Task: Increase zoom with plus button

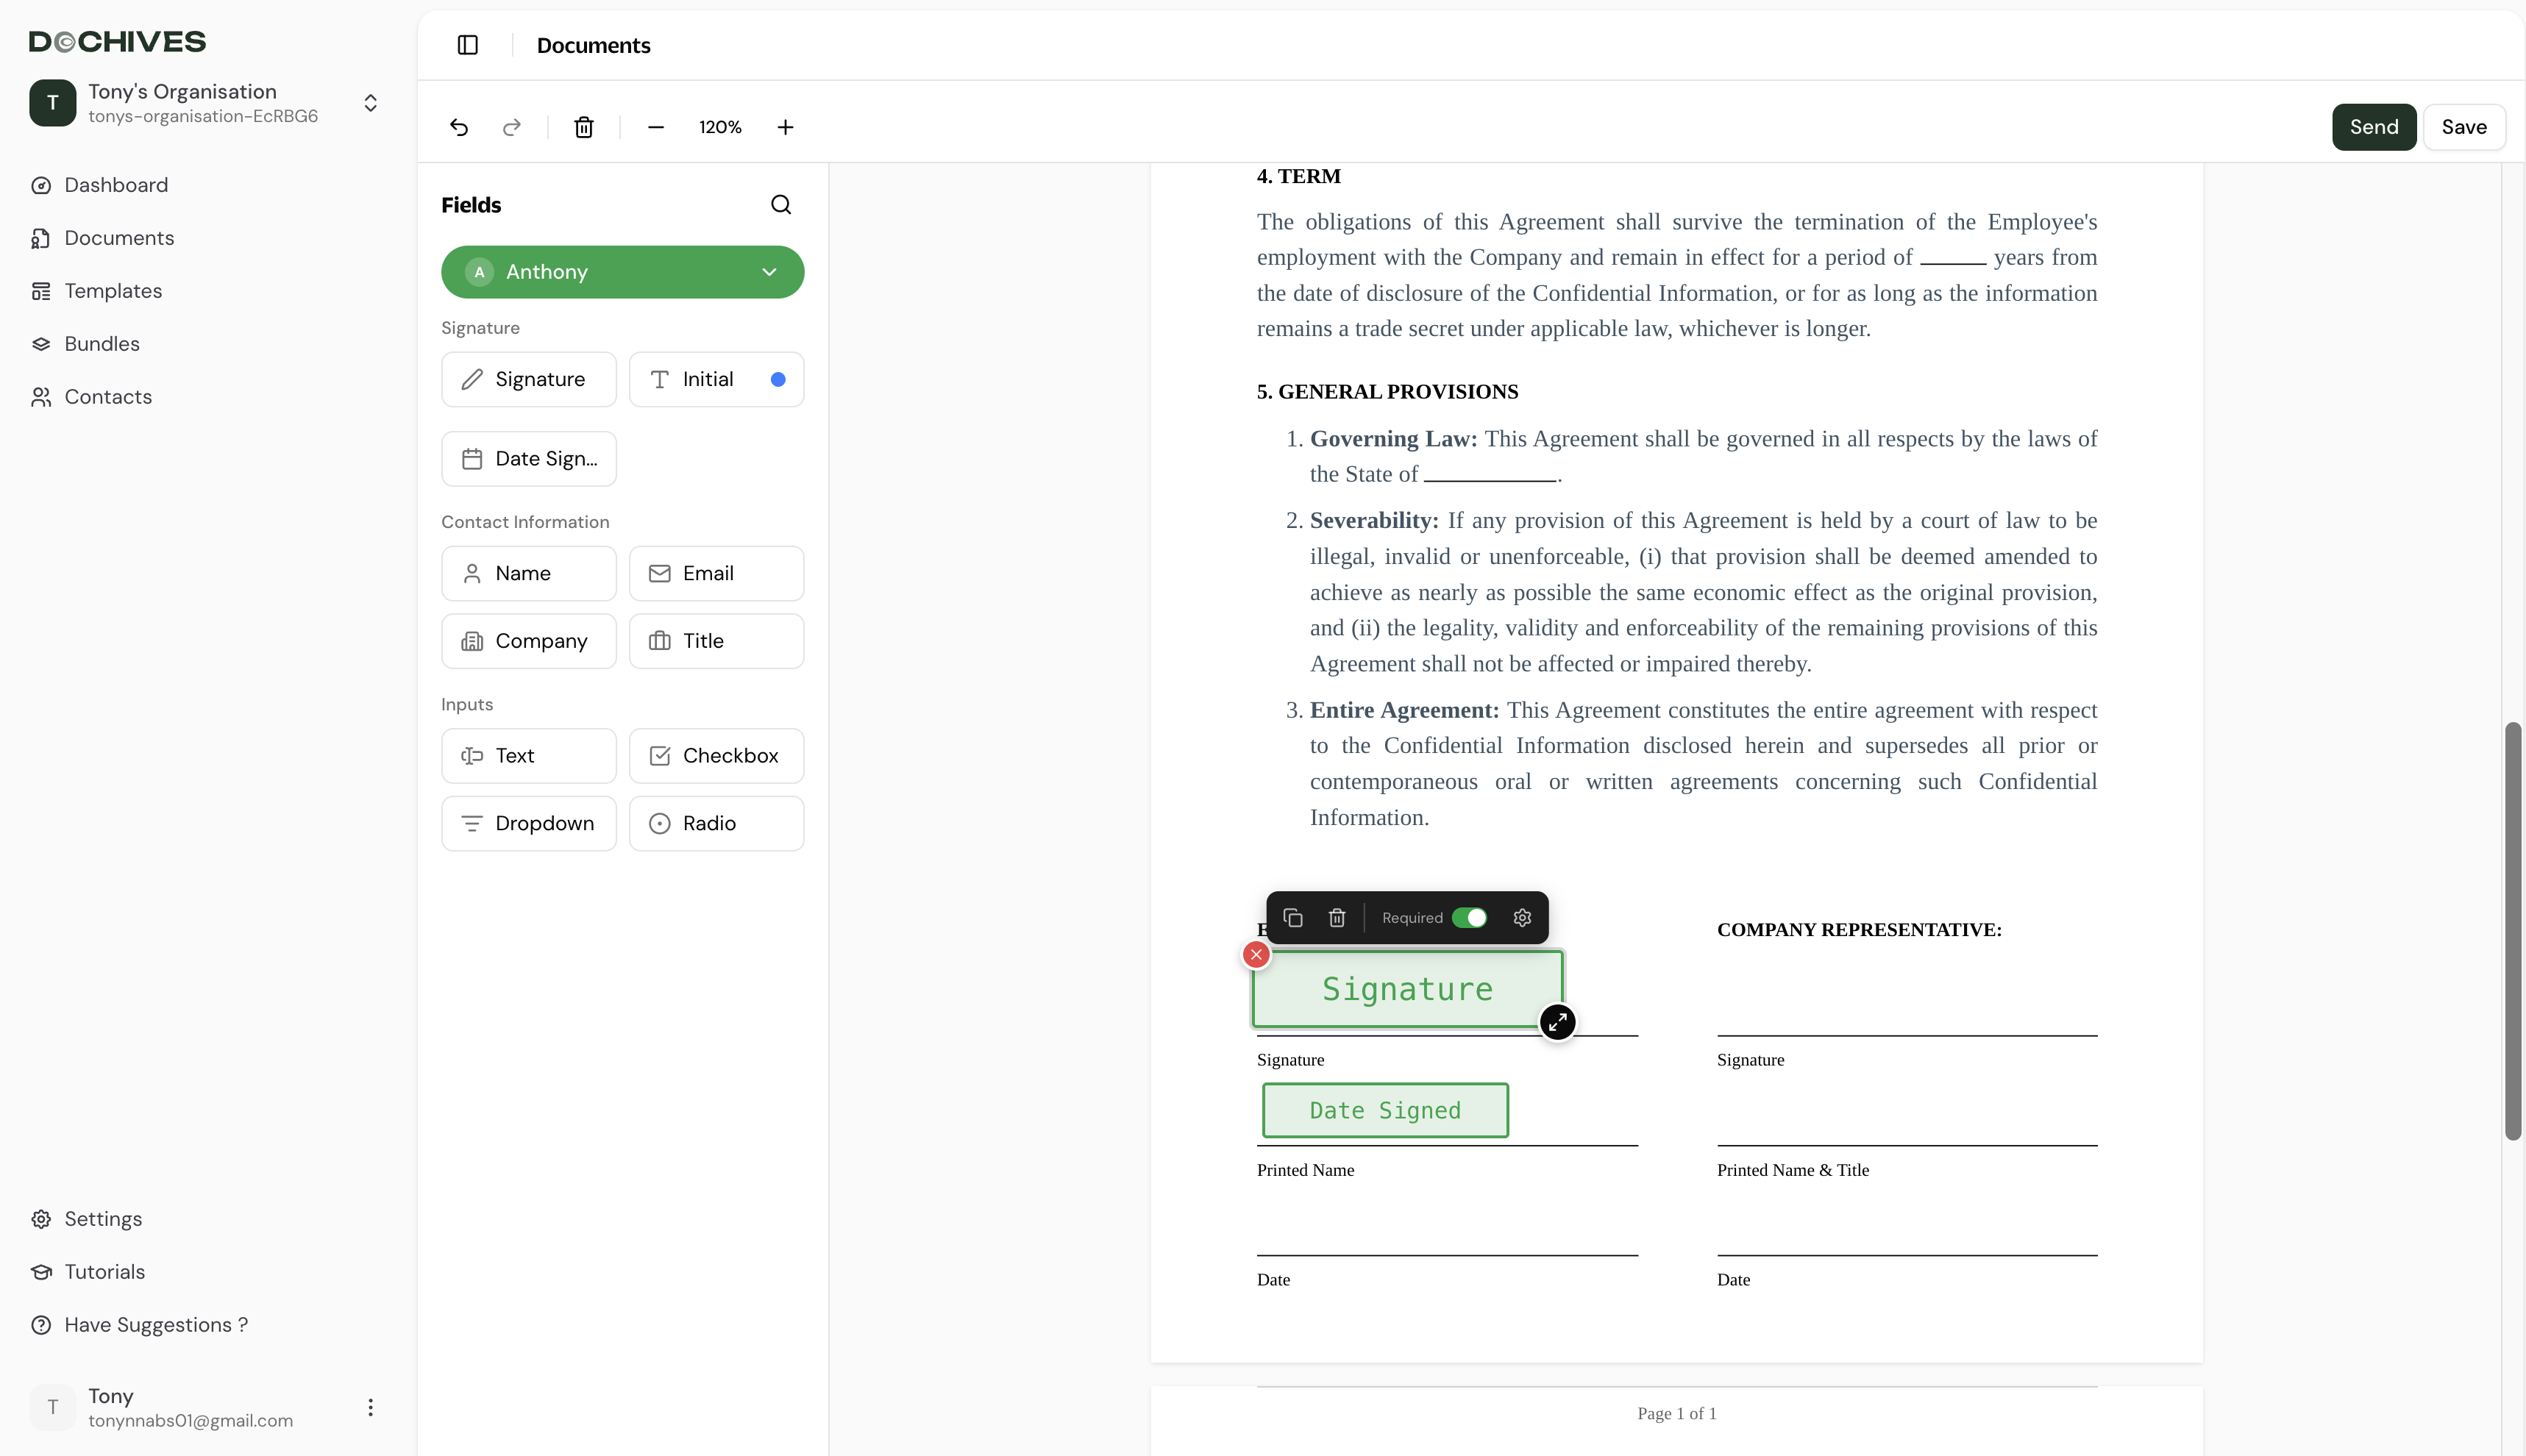Action: 785,127
